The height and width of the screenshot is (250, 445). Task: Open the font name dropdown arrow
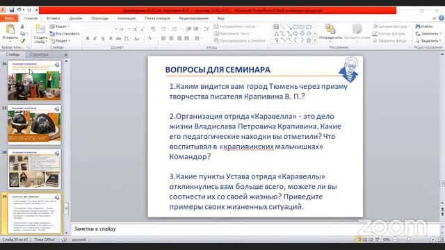point(116,29)
